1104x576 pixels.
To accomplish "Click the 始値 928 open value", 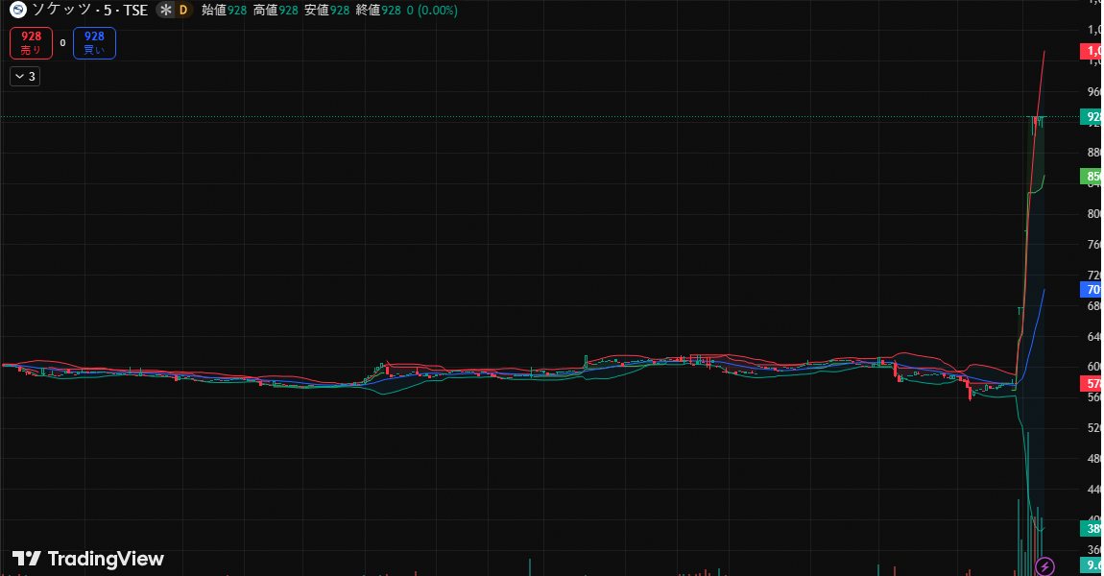I will click(223, 12).
